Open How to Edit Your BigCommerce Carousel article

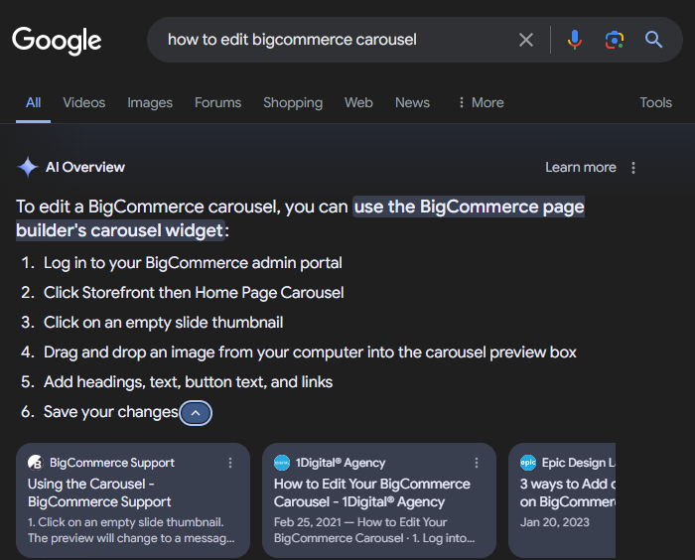point(371,492)
